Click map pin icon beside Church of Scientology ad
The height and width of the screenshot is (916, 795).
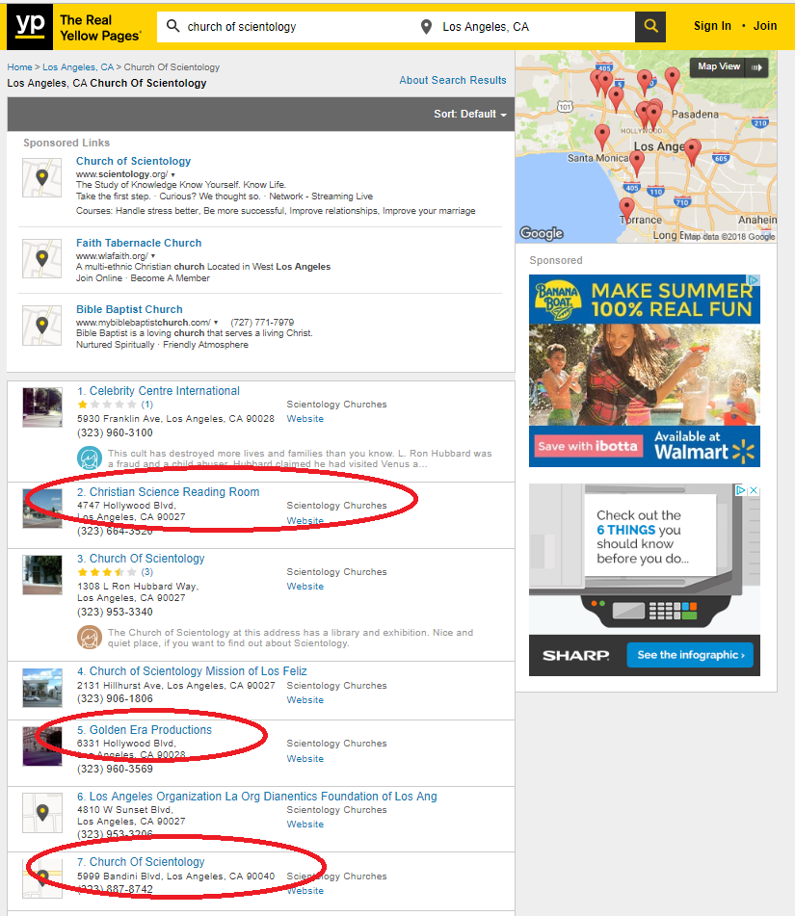click(x=42, y=177)
